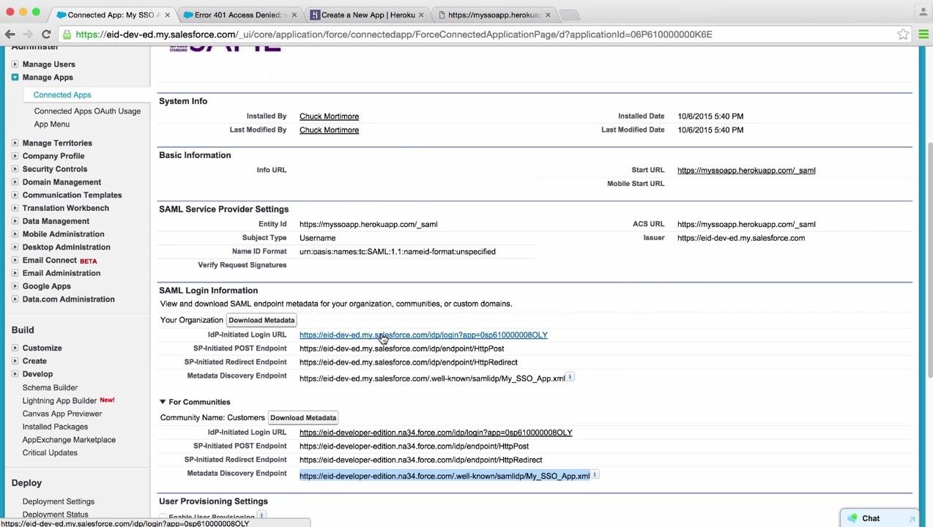
Task: Click the Chrome user profile icon
Action: tap(923, 12)
